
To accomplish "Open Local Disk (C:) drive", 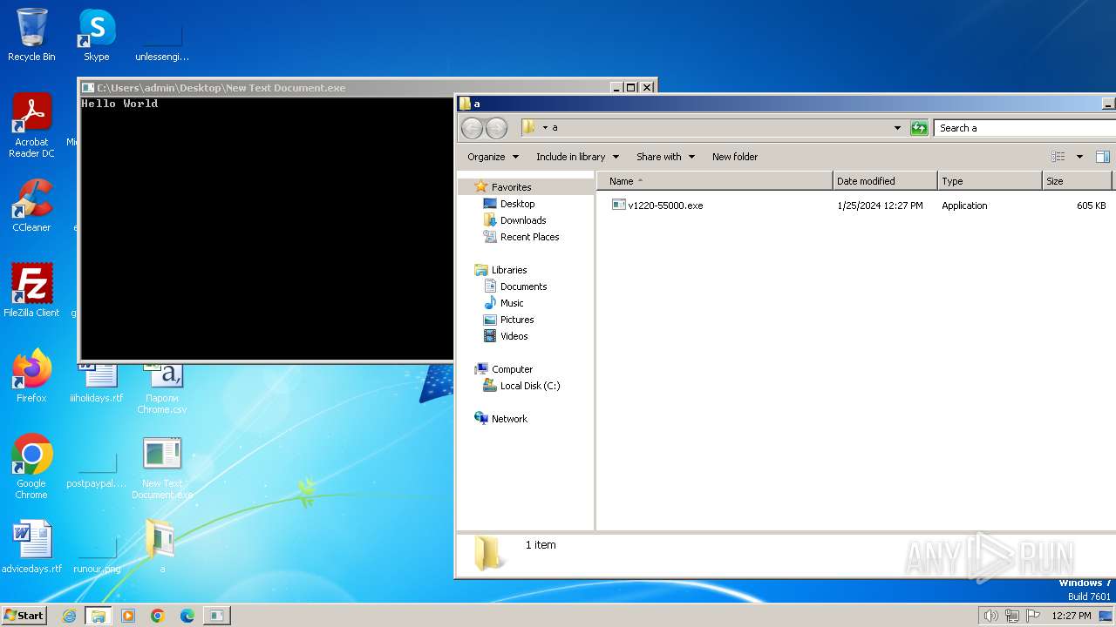I will [530, 386].
